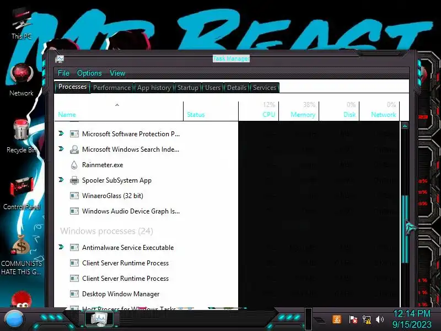Image resolution: width=441 pixels, height=331 pixels.
Task: Open the Options menu
Action: click(x=89, y=73)
